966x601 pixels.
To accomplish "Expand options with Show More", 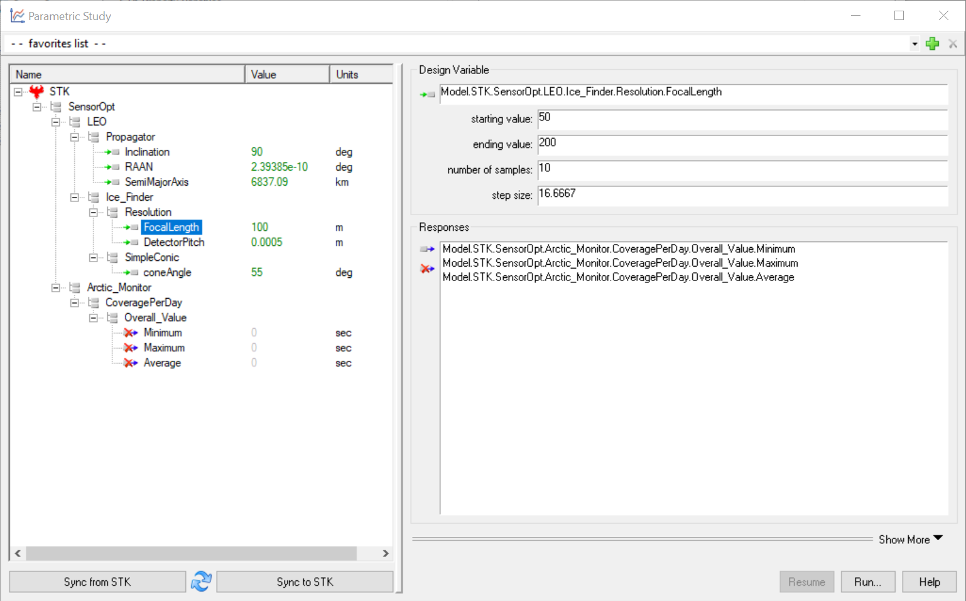I will pyautogui.click(x=911, y=540).
